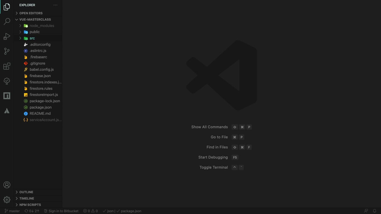This screenshot has width=381, height=214.
Task: Open the Accounts menu icon
Action: click(x=7, y=185)
